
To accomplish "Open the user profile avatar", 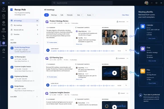I will pos(146,3).
